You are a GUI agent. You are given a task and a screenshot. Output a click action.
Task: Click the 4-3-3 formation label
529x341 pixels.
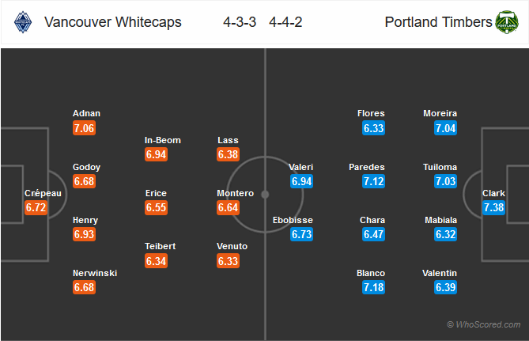point(240,22)
